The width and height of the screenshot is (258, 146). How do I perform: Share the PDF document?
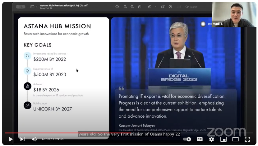pos(140,7)
